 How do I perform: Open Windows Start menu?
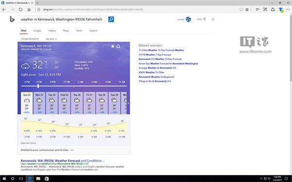[x=4, y=179]
